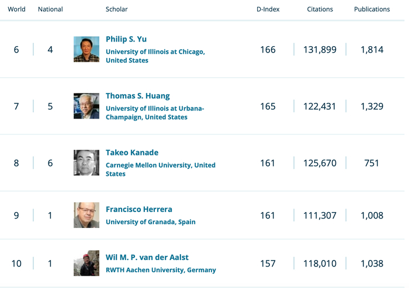Select the Citations column header
The width and height of the screenshot is (409, 288).
(x=320, y=9)
